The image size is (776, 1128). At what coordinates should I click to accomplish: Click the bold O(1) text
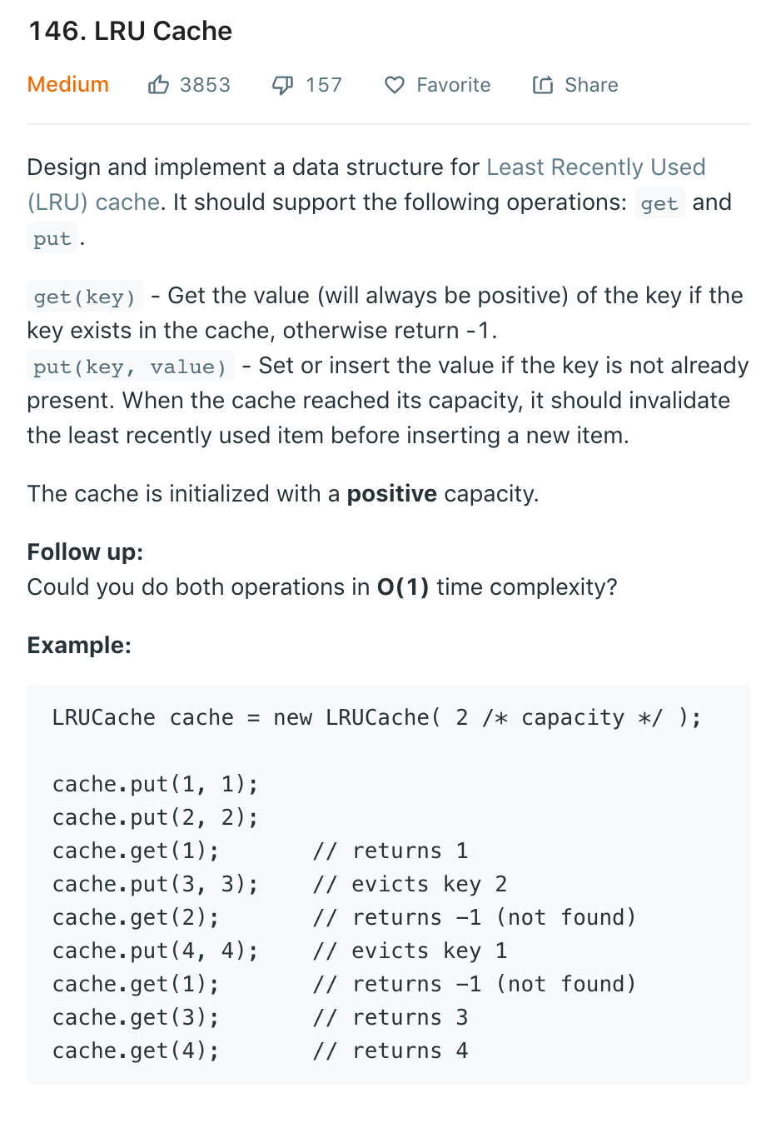tap(403, 587)
